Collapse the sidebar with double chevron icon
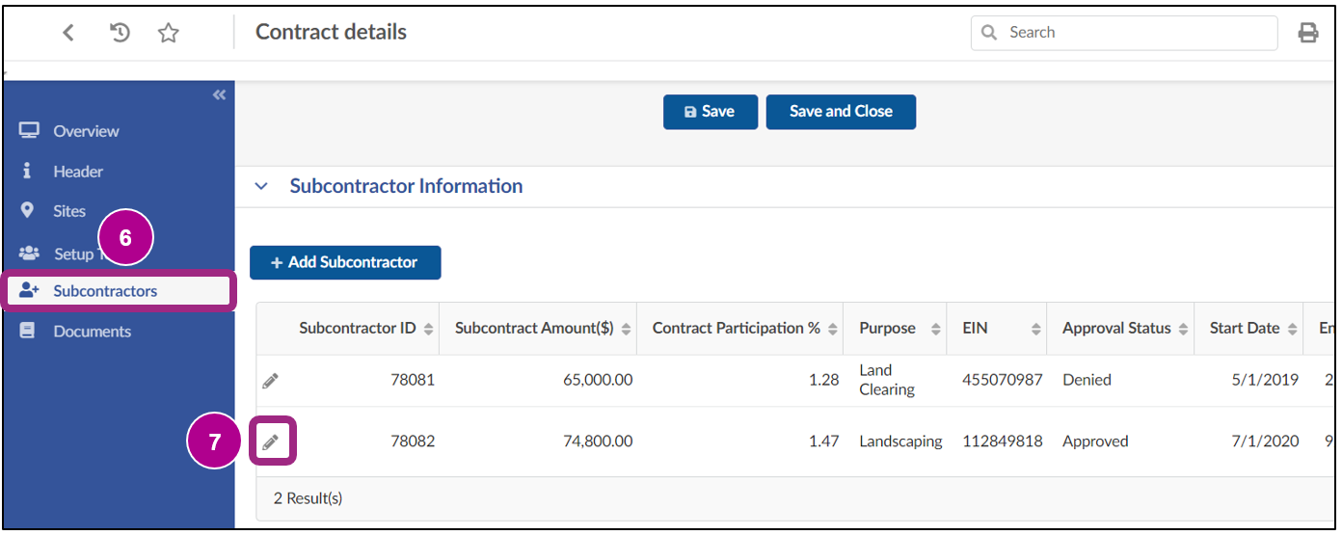Screen dimensions: 1342x535 pyautogui.click(x=219, y=94)
